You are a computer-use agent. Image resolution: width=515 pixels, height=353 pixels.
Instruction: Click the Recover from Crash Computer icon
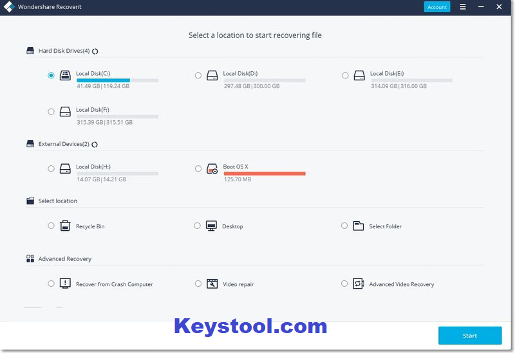(65, 284)
